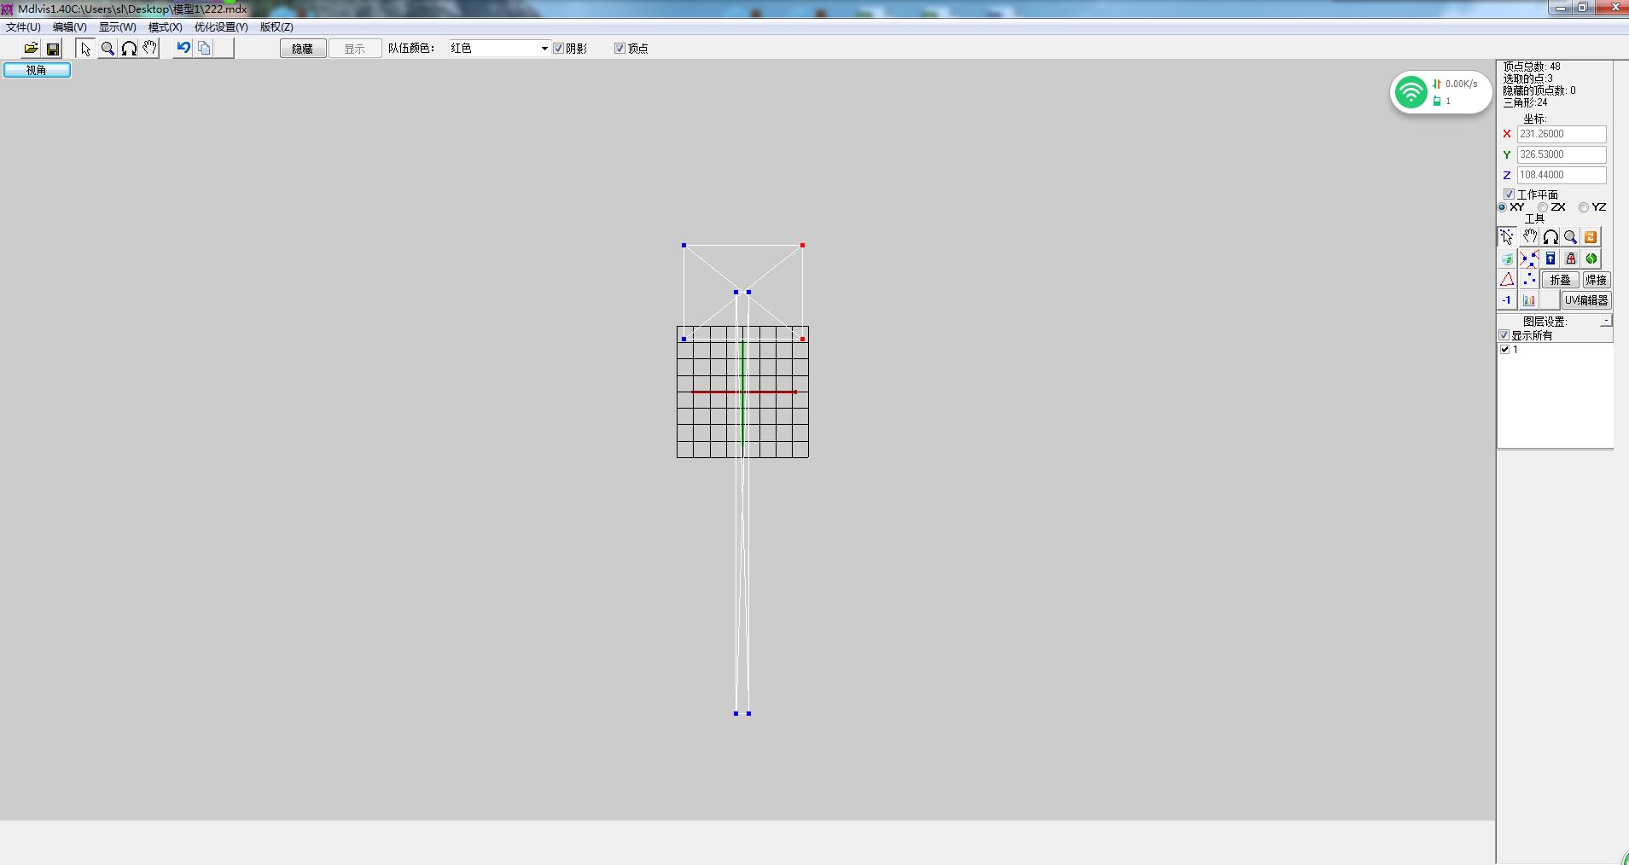Viewport: 1629px width, 865px height.
Task: Click the blue undo arrow icon
Action: point(183,49)
